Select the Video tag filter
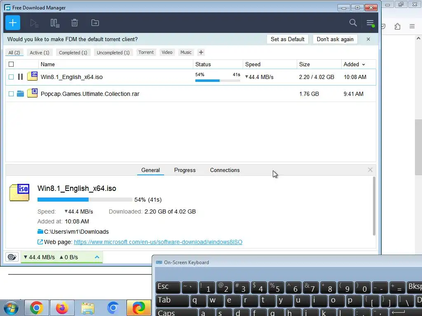This screenshot has width=422, height=316. [167, 52]
